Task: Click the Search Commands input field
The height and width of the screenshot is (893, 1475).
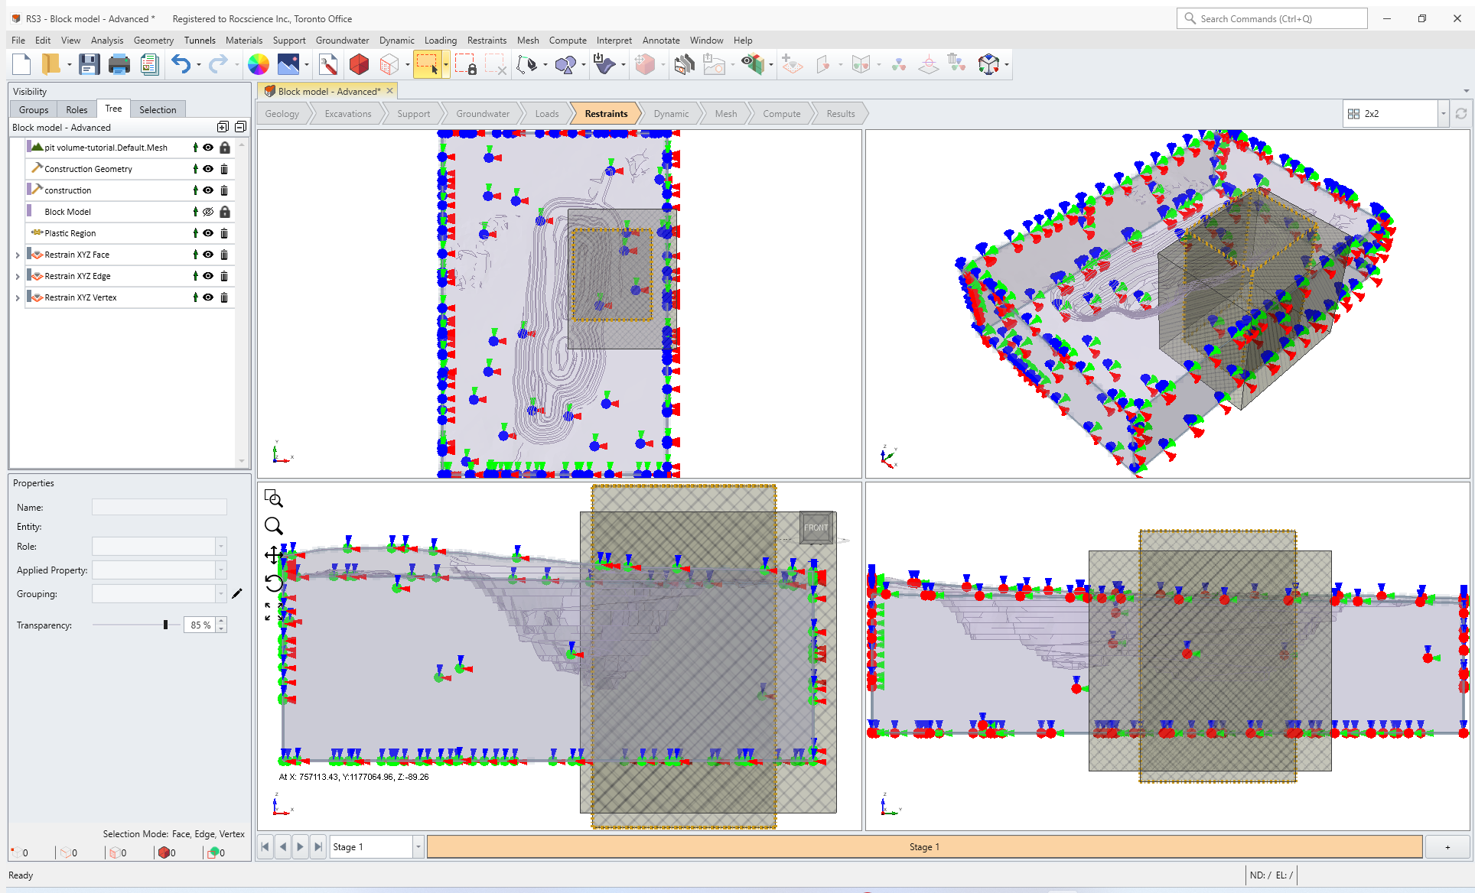Action: [1271, 18]
